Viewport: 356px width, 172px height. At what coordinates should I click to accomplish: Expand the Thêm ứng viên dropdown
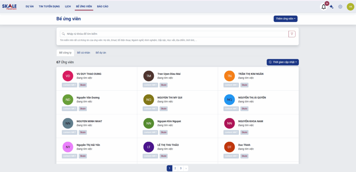tap(285, 19)
